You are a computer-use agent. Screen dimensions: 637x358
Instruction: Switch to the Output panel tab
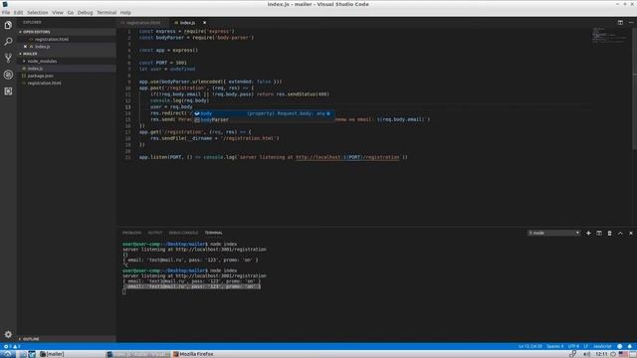(x=155, y=233)
